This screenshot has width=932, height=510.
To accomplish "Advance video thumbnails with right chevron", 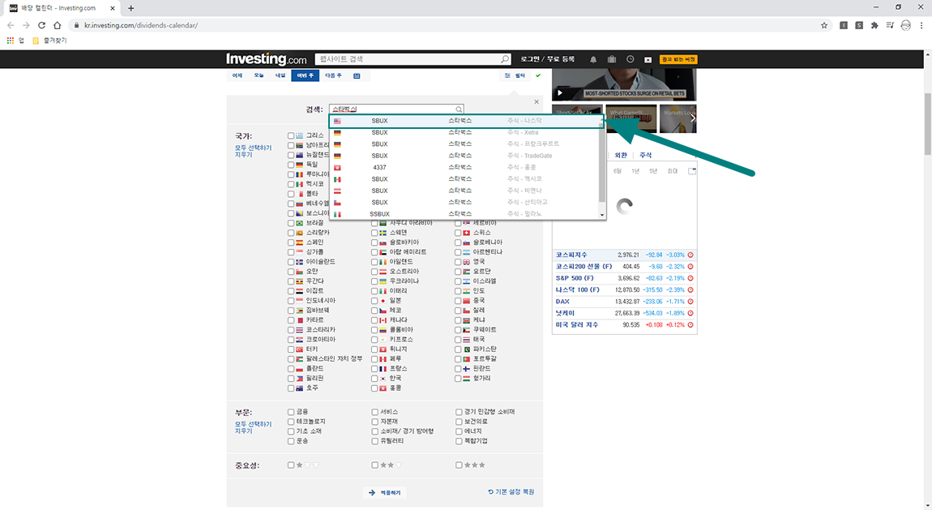I will (x=692, y=118).
